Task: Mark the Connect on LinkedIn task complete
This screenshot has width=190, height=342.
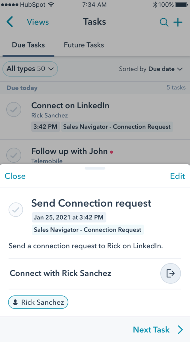Action: click(14, 109)
